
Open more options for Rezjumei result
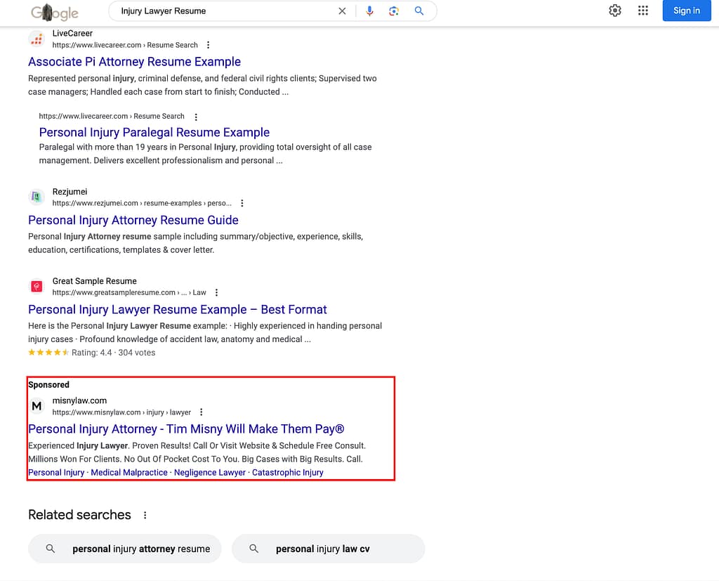point(242,203)
